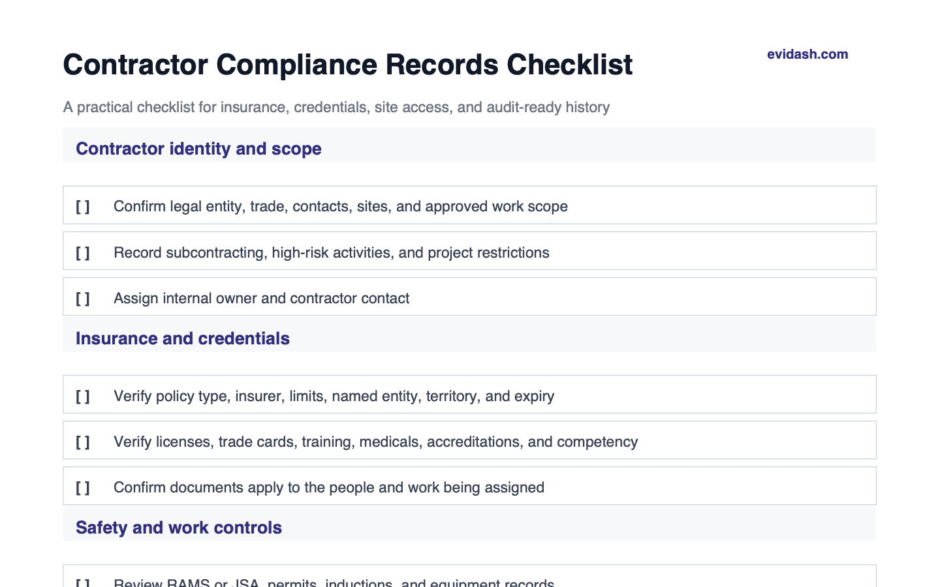Click the Insurance and credentials heading
This screenshot has height=587, width=940.
click(x=183, y=339)
